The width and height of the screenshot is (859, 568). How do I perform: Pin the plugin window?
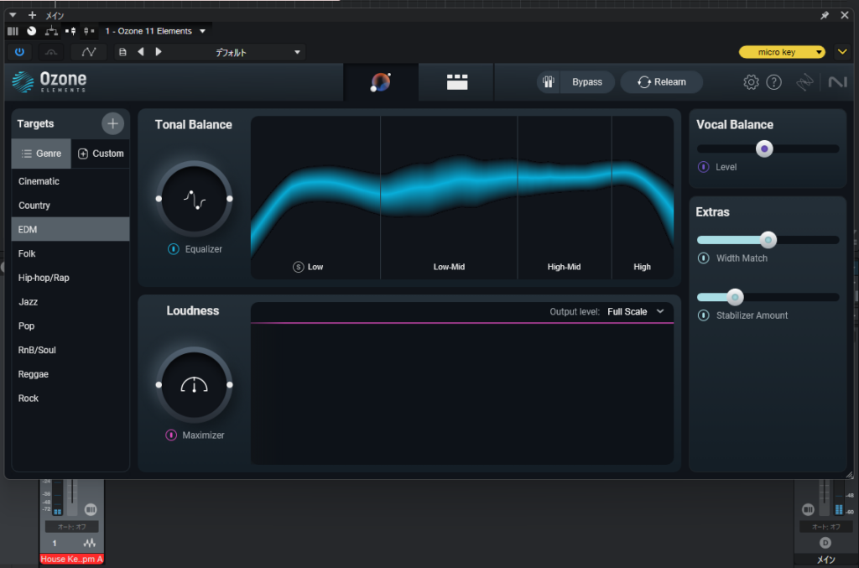(x=825, y=15)
